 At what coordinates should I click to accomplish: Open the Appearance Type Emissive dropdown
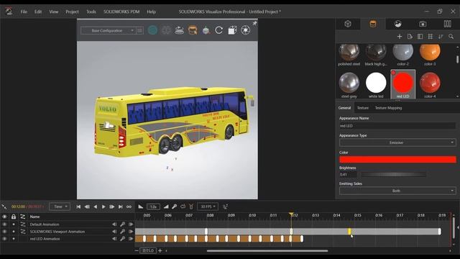point(397,142)
